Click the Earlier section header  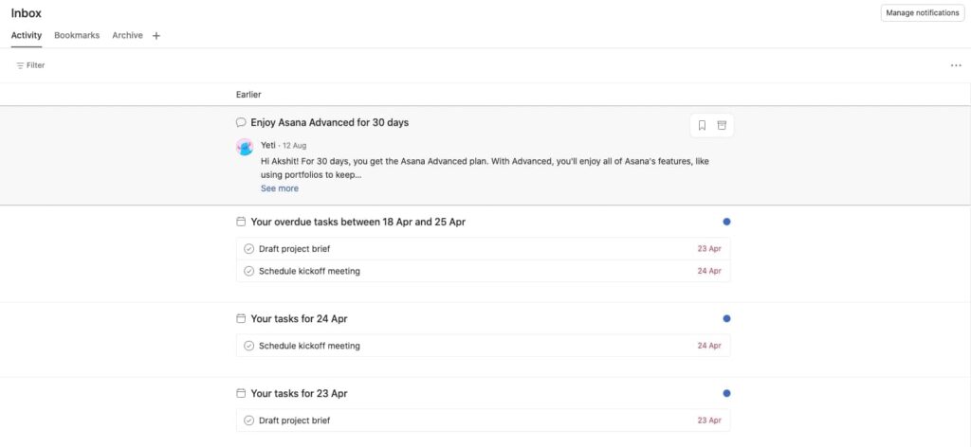[248, 95]
